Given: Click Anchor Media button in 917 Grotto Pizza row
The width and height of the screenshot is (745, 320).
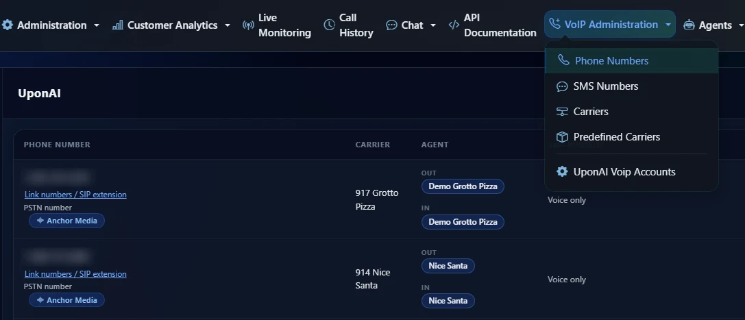Looking at the screenshot, I should [x=66, y=220].
